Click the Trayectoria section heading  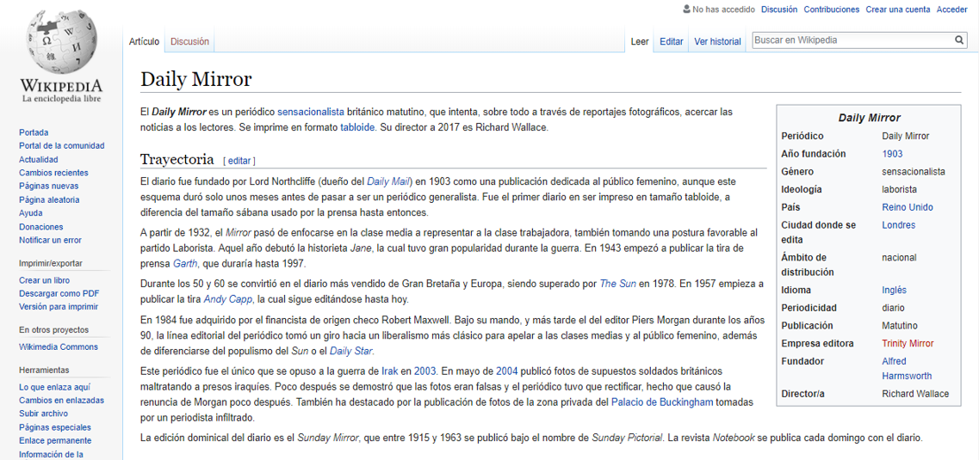[x=177, y=159]
